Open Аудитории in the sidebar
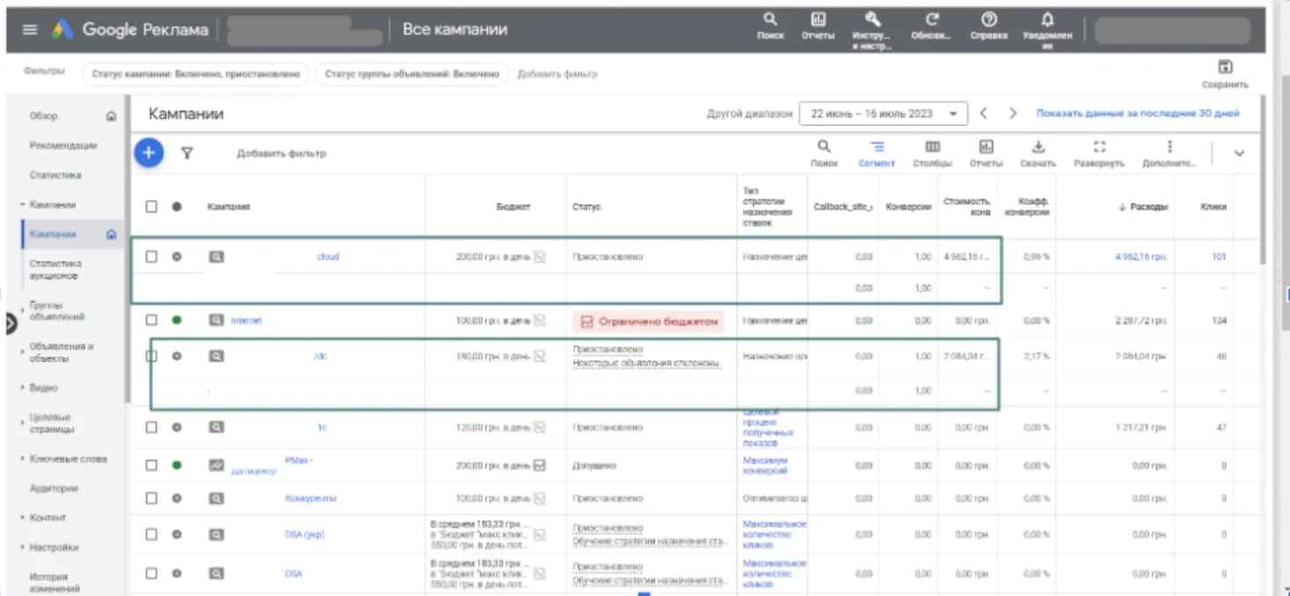Screen dimensions: 1290x596 pos(54,488)
